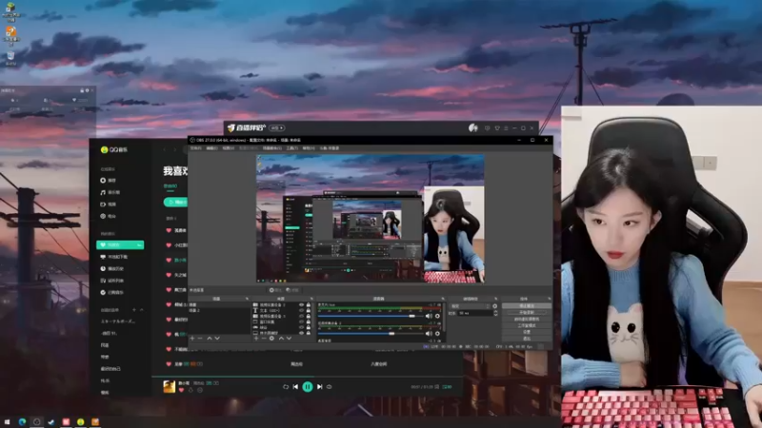Open gear settings of second mixer channel
The image size is (762, 428).
[437, 334]
